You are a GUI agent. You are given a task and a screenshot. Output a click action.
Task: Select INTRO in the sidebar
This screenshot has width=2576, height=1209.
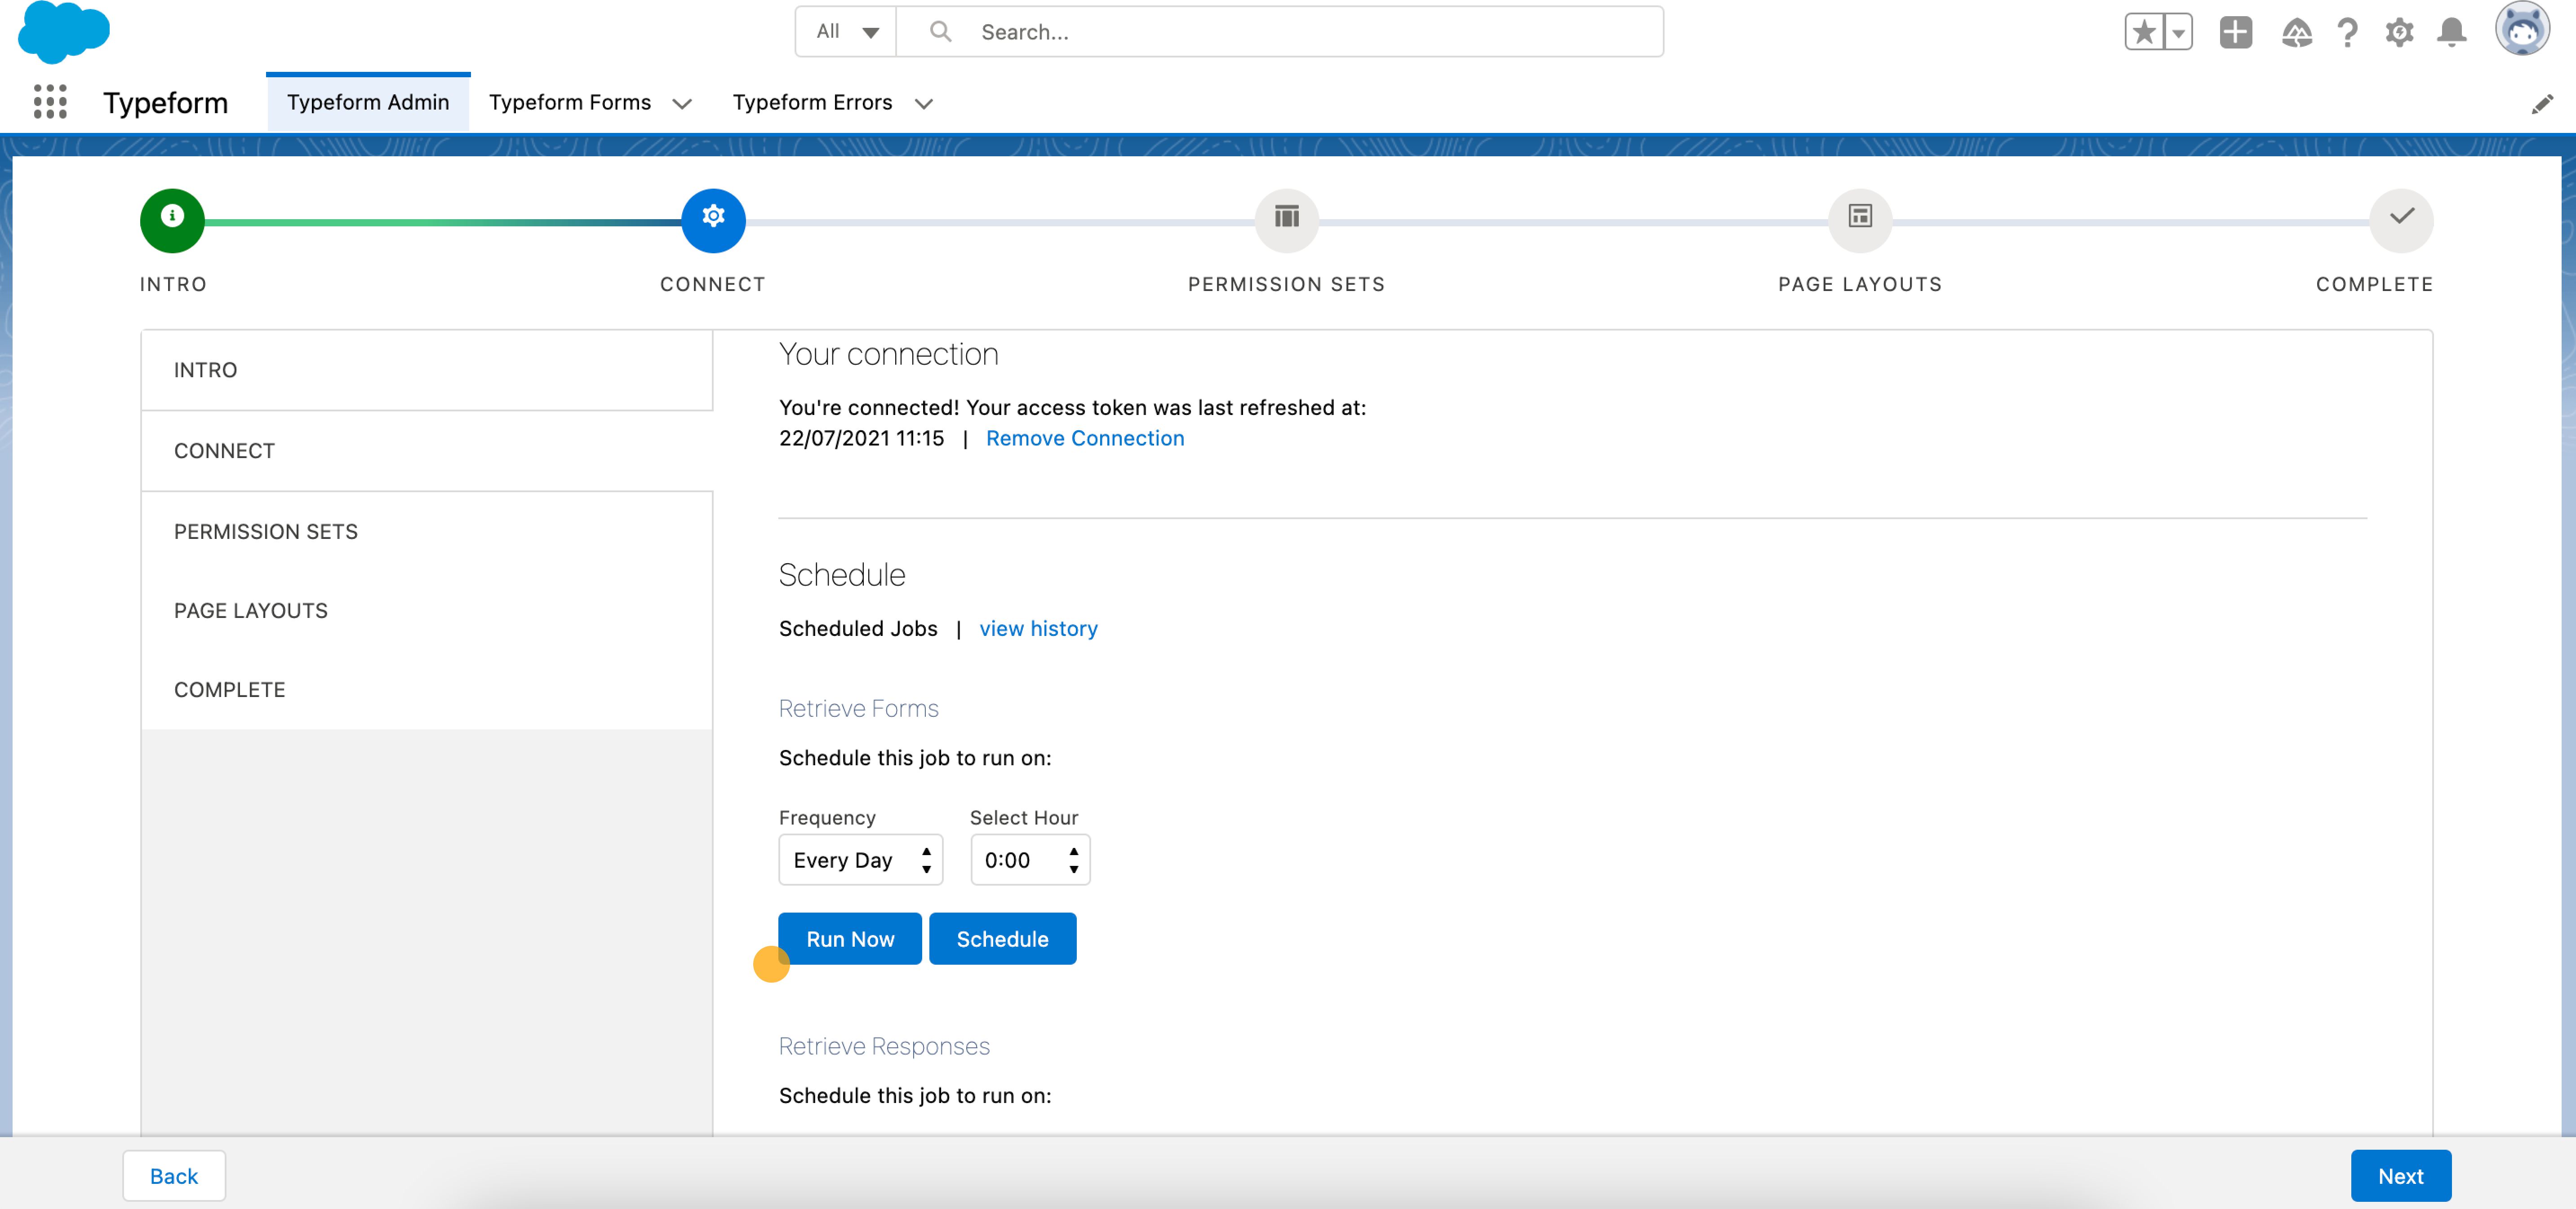point(427,371)
